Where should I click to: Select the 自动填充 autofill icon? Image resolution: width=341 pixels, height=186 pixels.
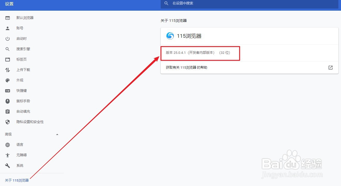(7, 111)
